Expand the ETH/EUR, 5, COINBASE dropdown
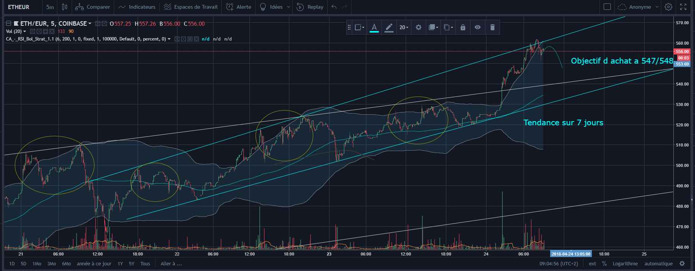Viewport: 695px width, 271px height. pyautogui.click(x=90, y=24)
